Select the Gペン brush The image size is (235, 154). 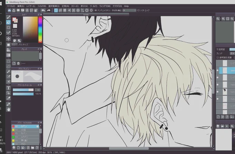pyautogui.click(x=25, y=126)
